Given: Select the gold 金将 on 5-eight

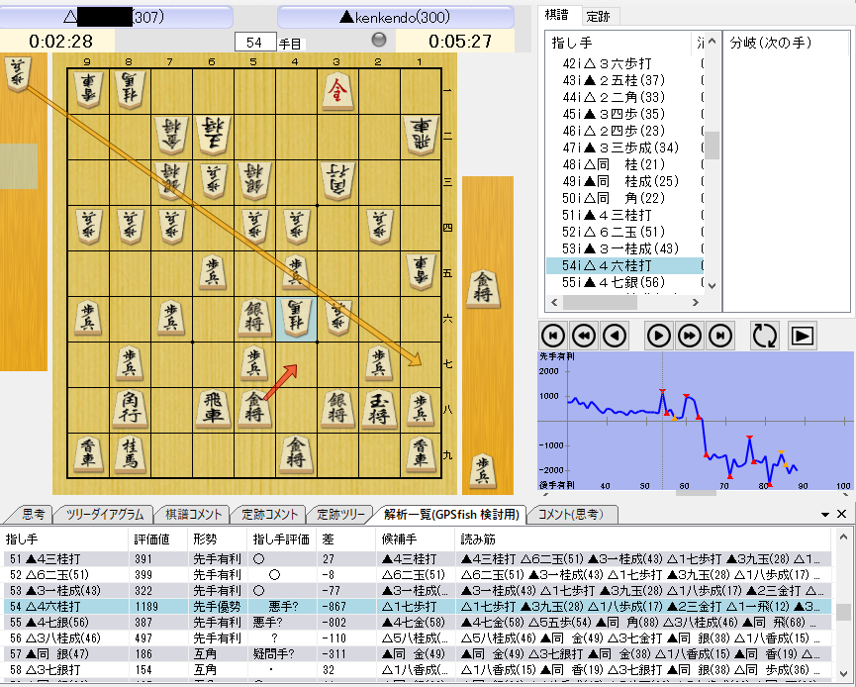Looking at the screenshot, I should click(254, 410).
